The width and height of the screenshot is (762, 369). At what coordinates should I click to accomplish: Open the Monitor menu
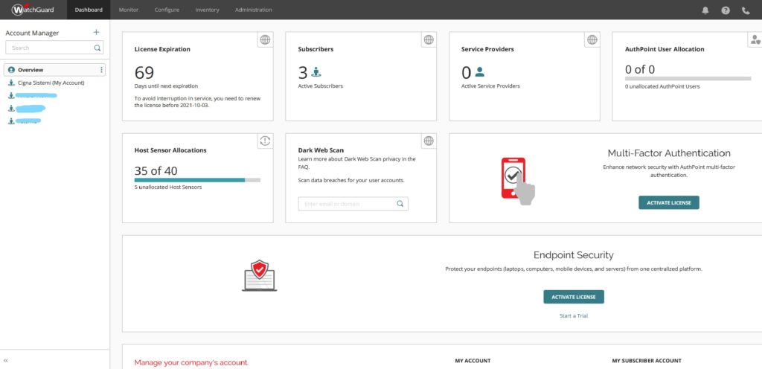click(x=128, y=10)
